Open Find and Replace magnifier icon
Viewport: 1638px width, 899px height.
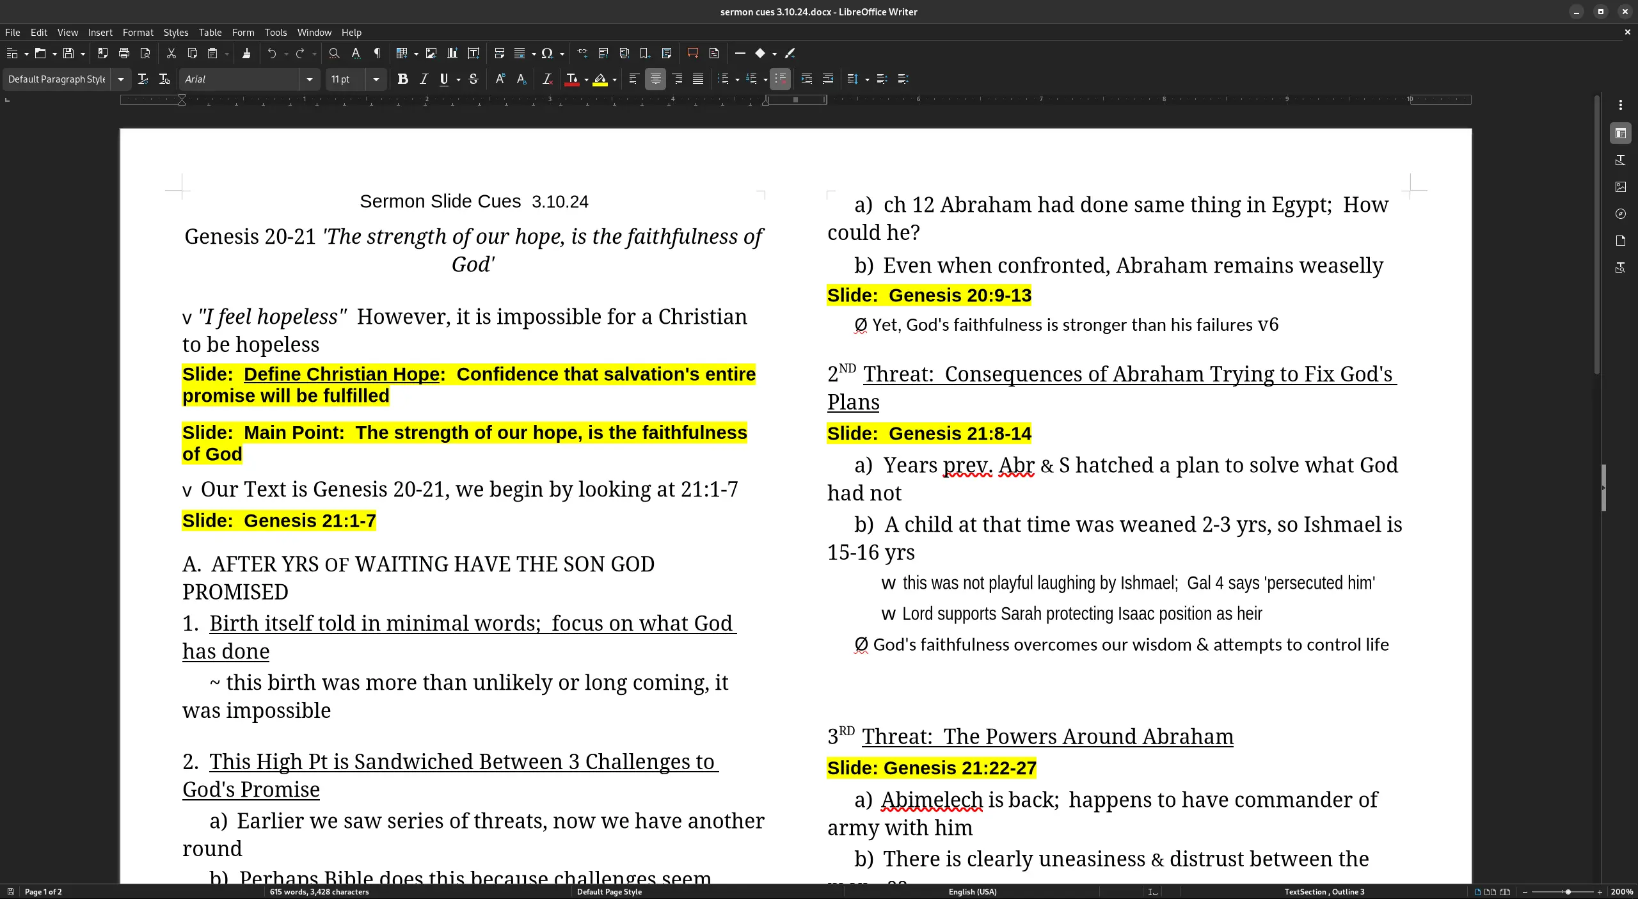point(334,54)
